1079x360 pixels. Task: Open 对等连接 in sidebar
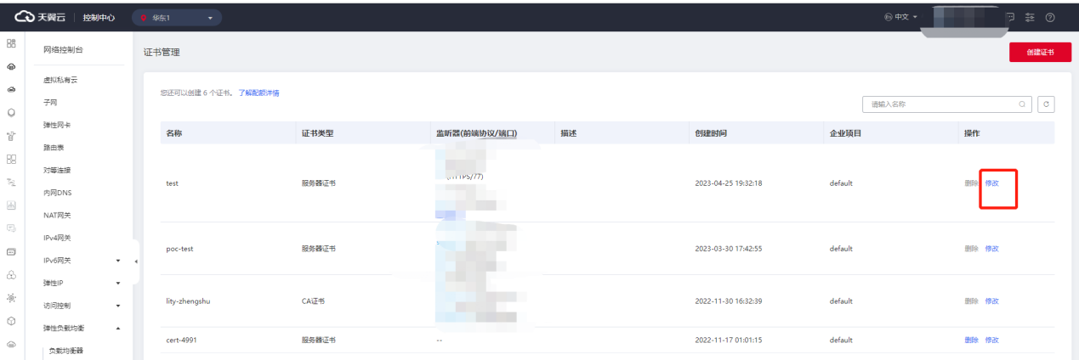(x=57, y=170)
